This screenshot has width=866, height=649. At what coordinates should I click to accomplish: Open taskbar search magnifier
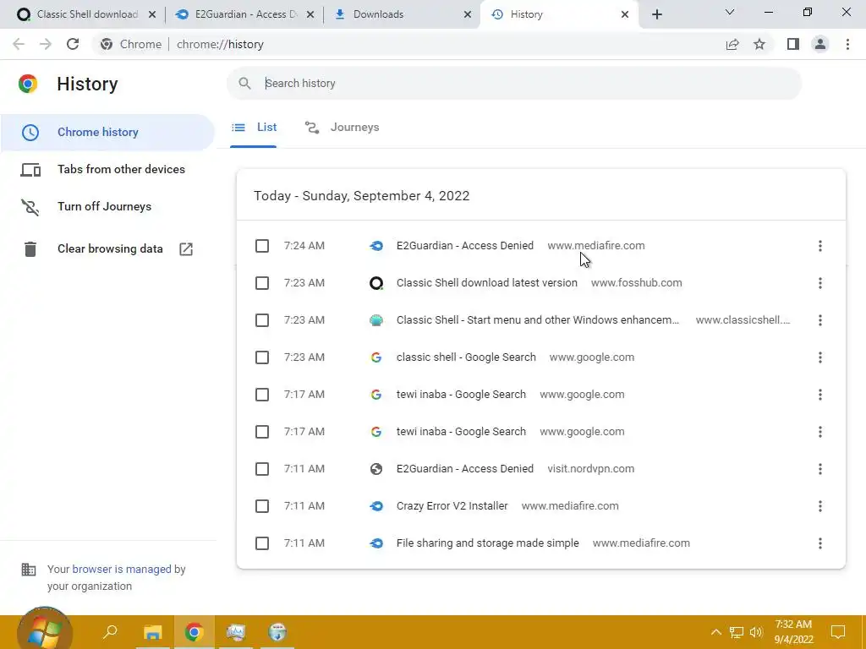click(x=111, y=631)
